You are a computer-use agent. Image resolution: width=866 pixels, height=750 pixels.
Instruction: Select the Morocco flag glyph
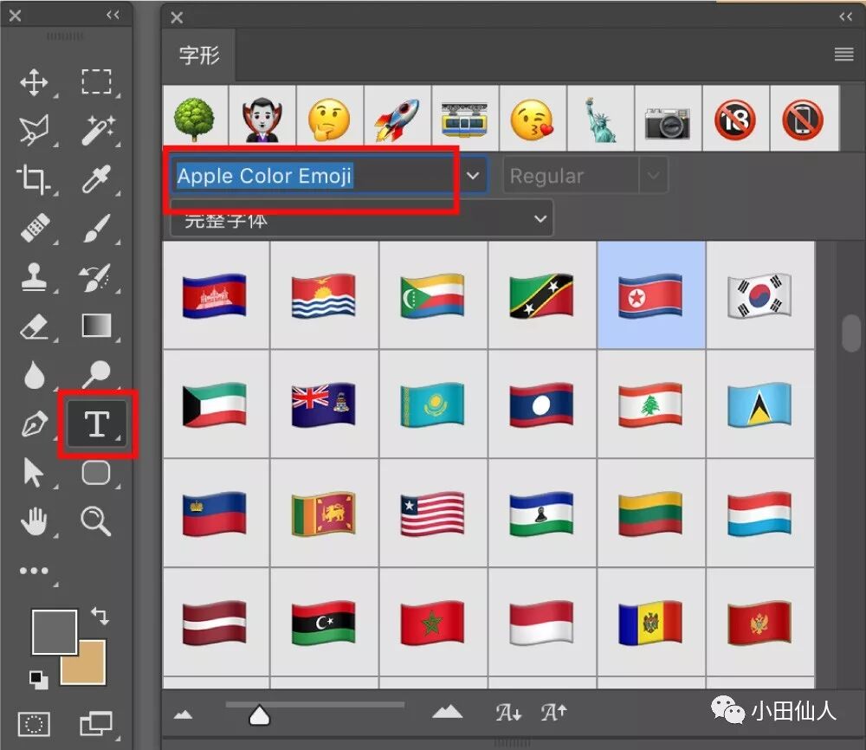(x=432, y=623)
